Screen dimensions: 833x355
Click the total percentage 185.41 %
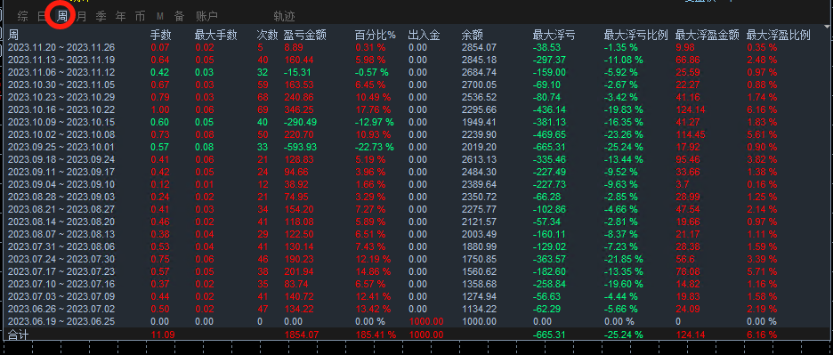375,335
